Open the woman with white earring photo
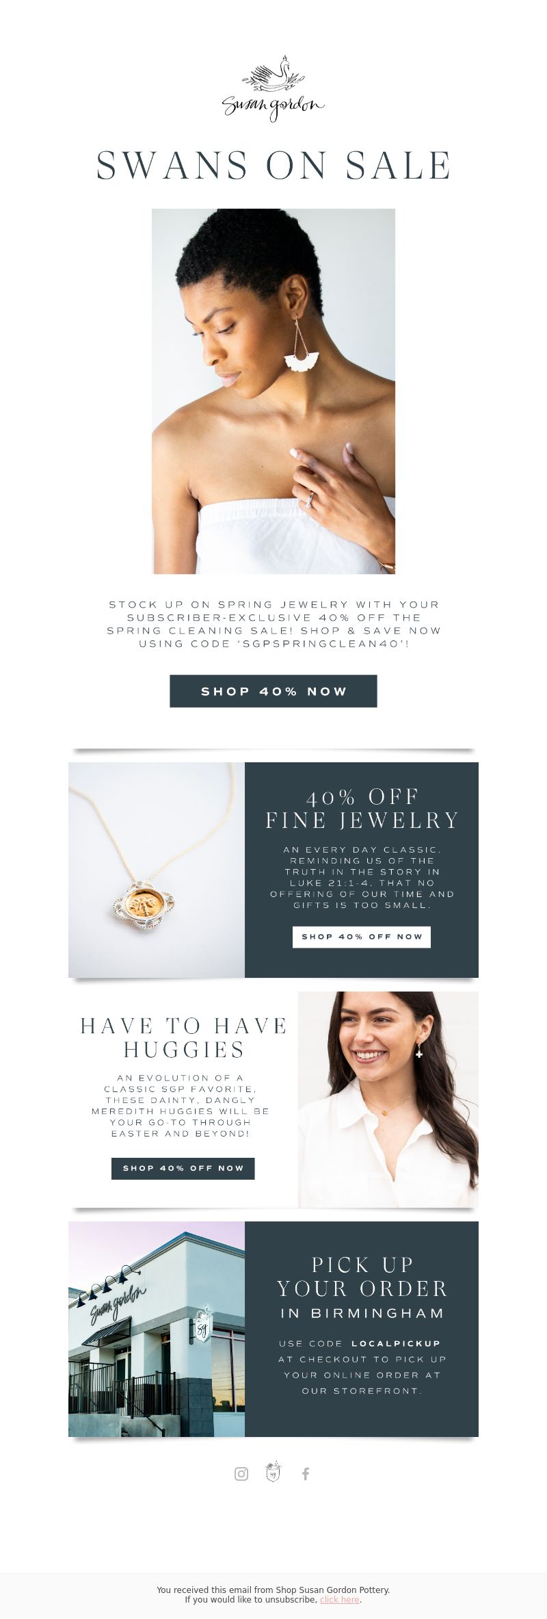This screenshot has width=547, height=1619. 273,391
